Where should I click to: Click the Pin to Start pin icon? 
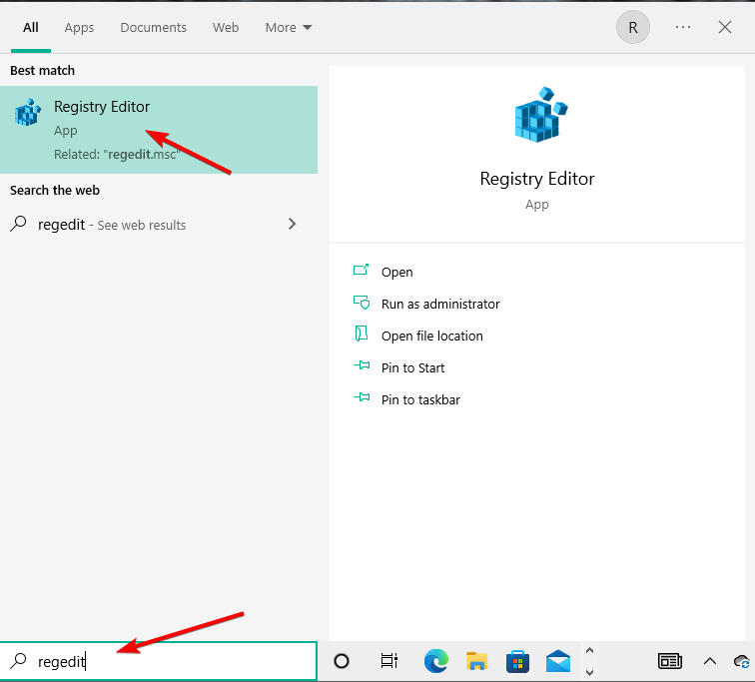(362, 365)
